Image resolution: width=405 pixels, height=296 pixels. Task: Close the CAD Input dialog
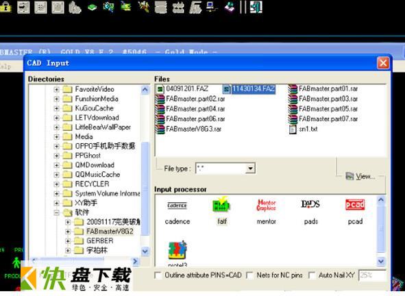coord(383,63)
